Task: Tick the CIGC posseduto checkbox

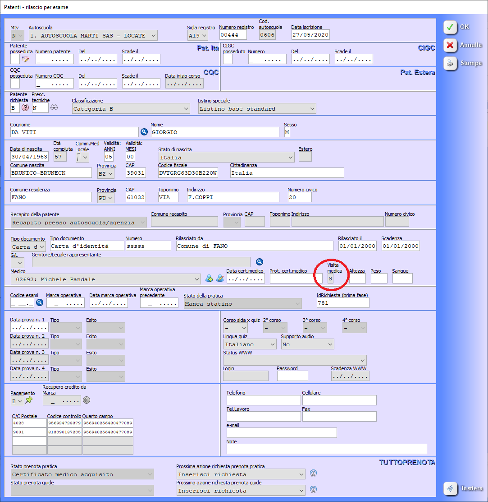Action: (x=228, y=59)
